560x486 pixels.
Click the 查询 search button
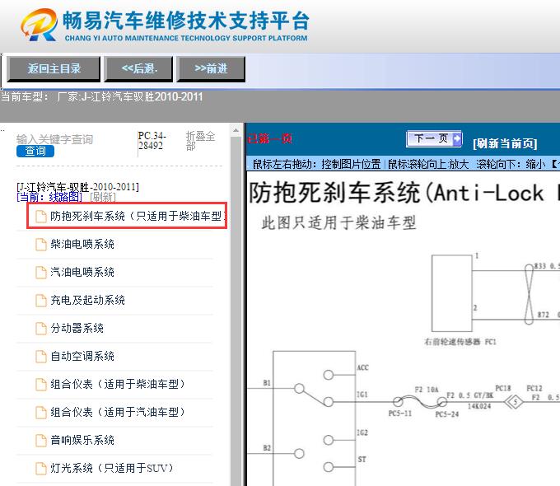tap(35, 152)
